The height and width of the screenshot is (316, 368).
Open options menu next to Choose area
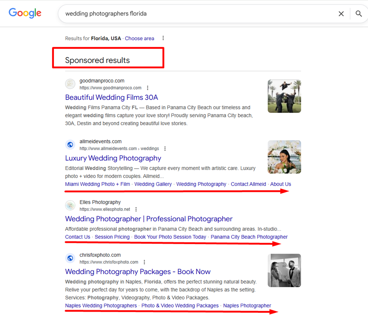click(163, 38)
